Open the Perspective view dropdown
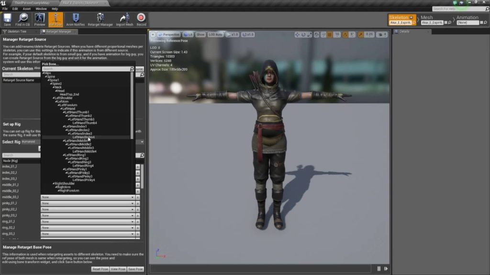 pos(169,34)
